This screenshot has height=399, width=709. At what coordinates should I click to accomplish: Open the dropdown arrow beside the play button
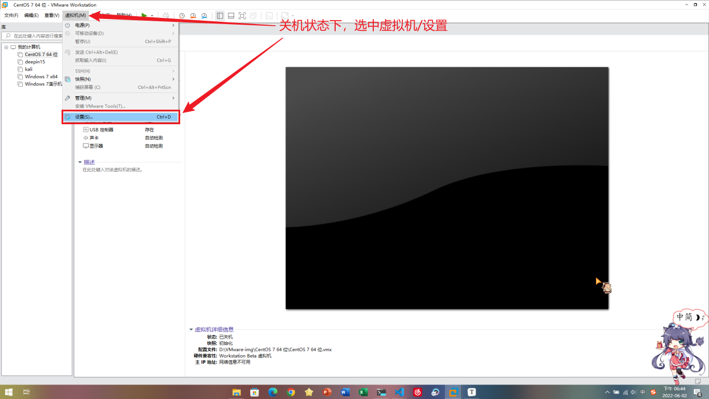[152, 16]
